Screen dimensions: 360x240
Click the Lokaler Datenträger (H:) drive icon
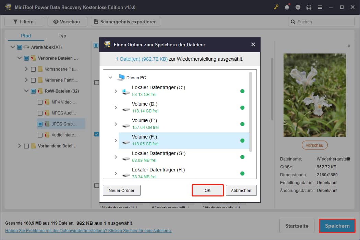click(x=126, y=175)
